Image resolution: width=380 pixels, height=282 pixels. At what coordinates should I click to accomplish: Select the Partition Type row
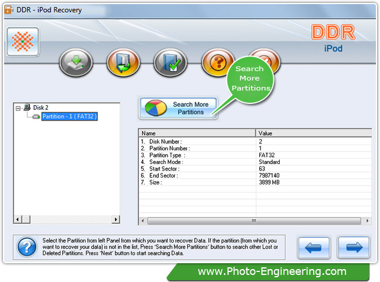tap(256, 155)
